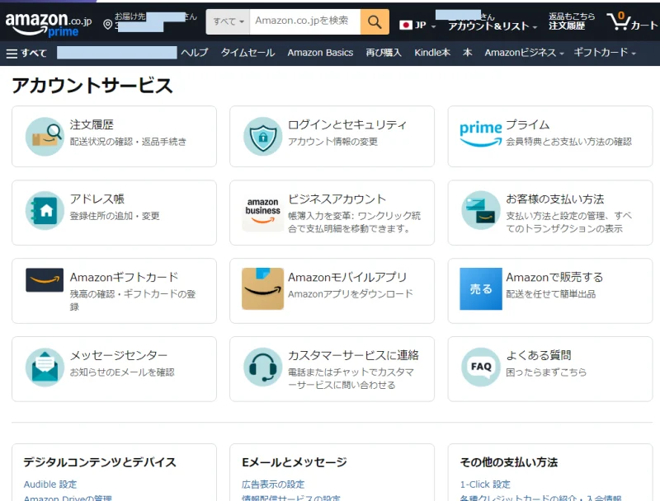Click the デジタルコンテンツとデバイス heading
The width and height of the screenshot is (660, 501).
pyautogui.click(x=100, y=462)
